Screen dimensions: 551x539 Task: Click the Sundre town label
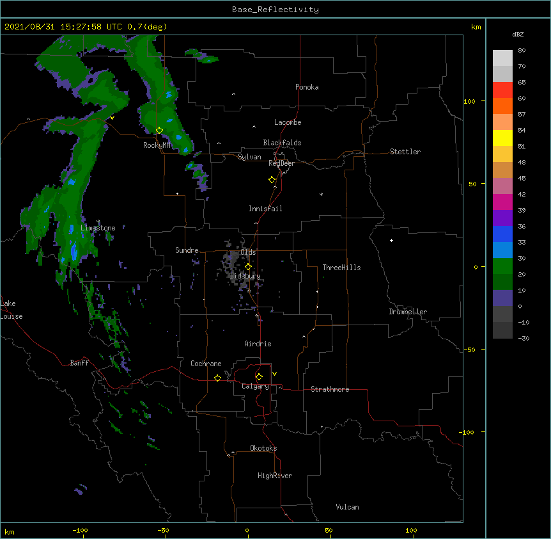[x=187, y=250]
